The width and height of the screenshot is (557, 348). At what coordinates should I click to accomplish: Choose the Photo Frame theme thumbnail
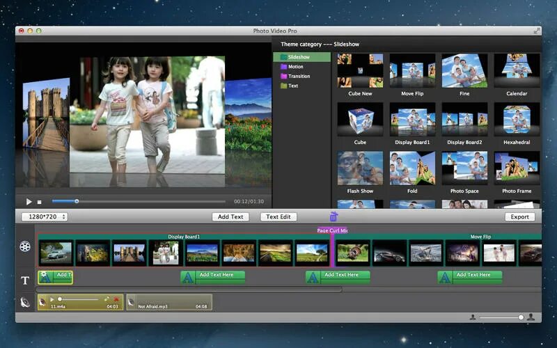[x=517, y=168]
